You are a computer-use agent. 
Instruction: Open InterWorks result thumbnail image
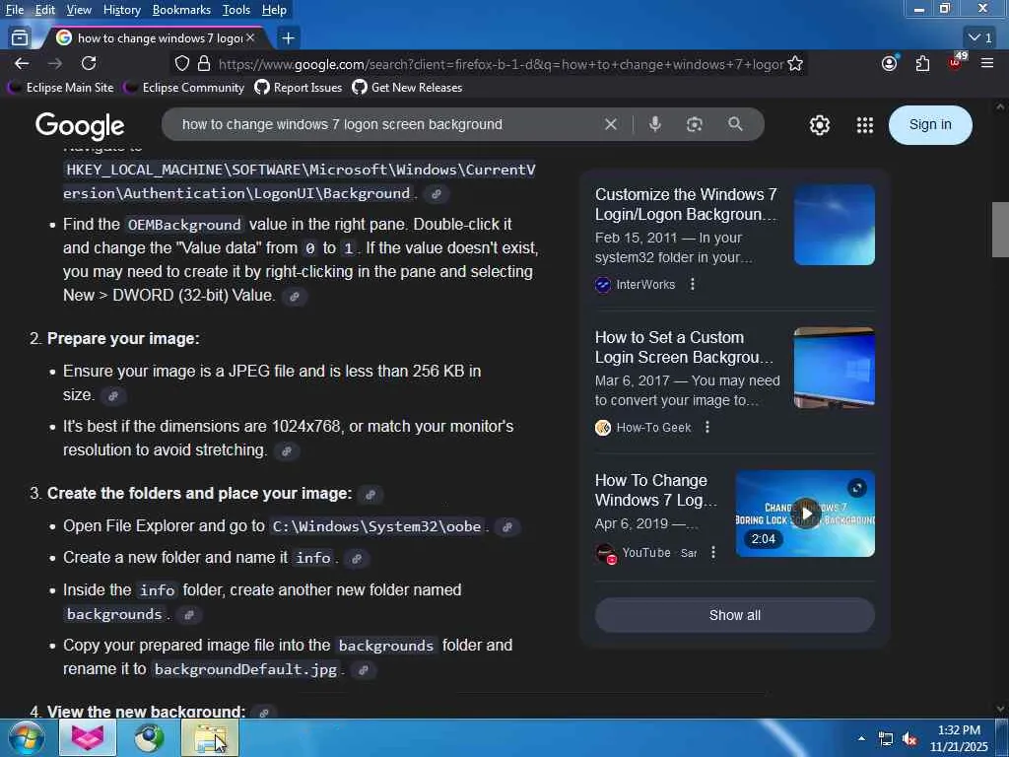pyautogui.click(x=834, y=225)
